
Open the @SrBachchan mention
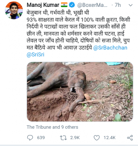coord(110,48)
